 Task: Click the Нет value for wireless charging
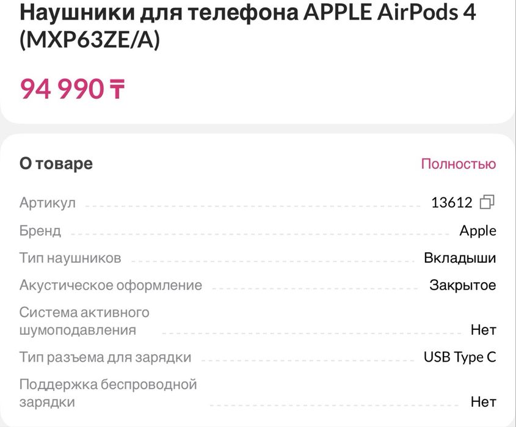point(483,402)
